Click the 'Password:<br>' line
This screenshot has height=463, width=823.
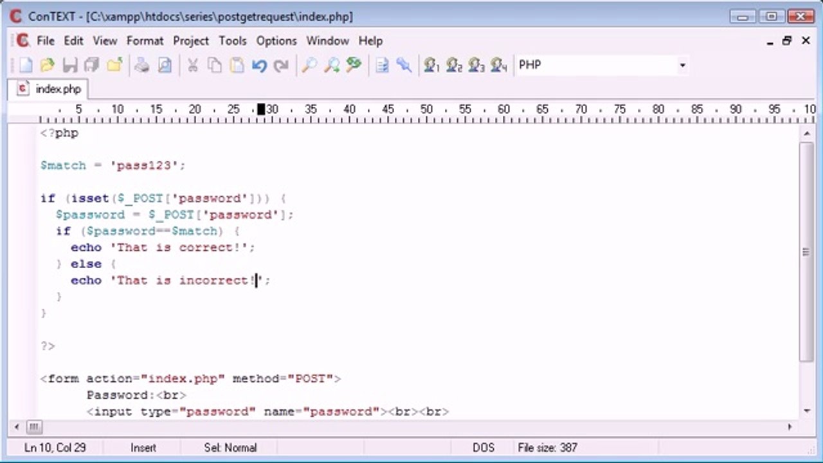tap(136, 395)
